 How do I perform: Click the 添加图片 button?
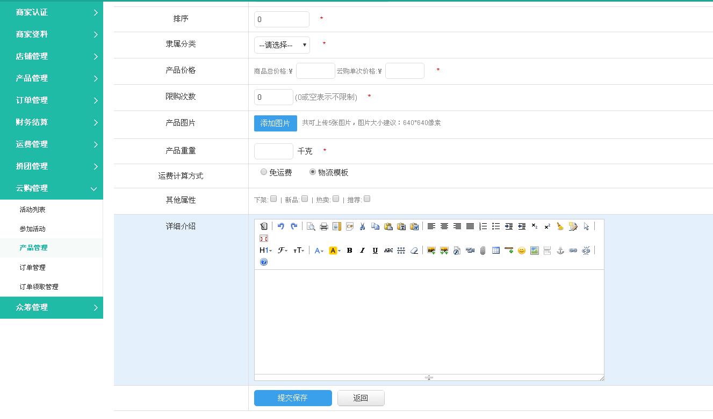pyautogui.click(x=275, y=123)
